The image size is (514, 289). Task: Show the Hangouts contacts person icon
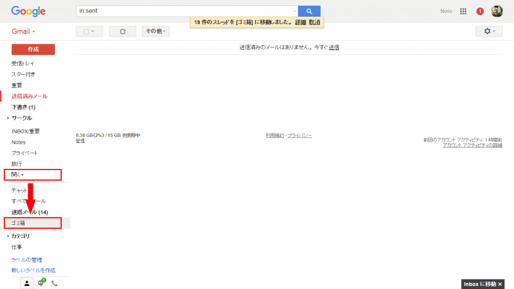[27, 283]
